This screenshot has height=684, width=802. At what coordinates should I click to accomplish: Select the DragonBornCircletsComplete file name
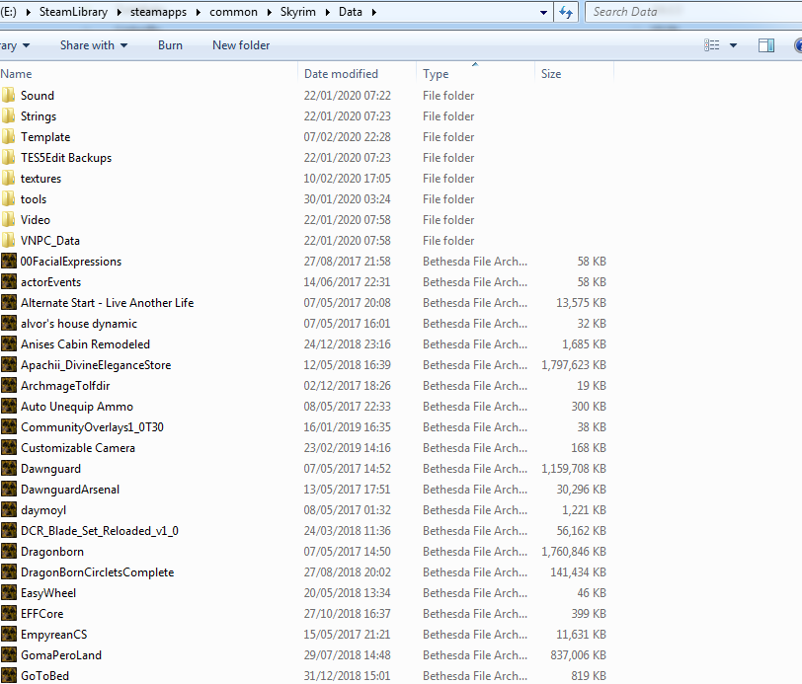pos(97,572)
